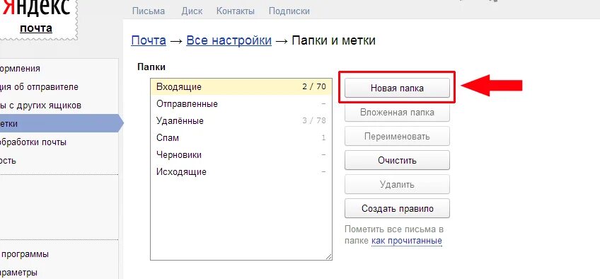Go to the Почта breadcrumb link

pos(149,40)
